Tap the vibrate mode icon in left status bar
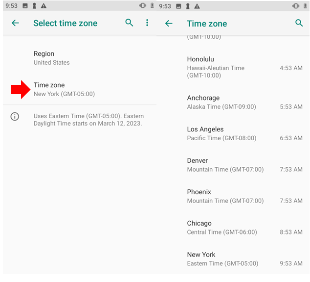This screenshot has height=282, width=310. point(143,5)
